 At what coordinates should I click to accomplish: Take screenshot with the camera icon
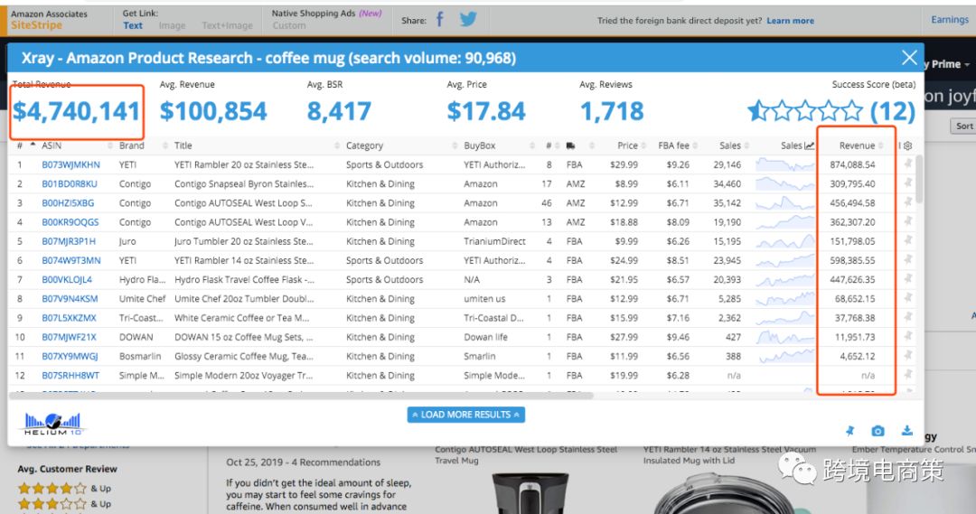877,431
